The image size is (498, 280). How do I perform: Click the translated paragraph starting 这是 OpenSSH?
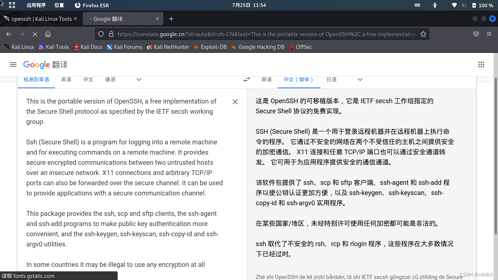point(345,106)
